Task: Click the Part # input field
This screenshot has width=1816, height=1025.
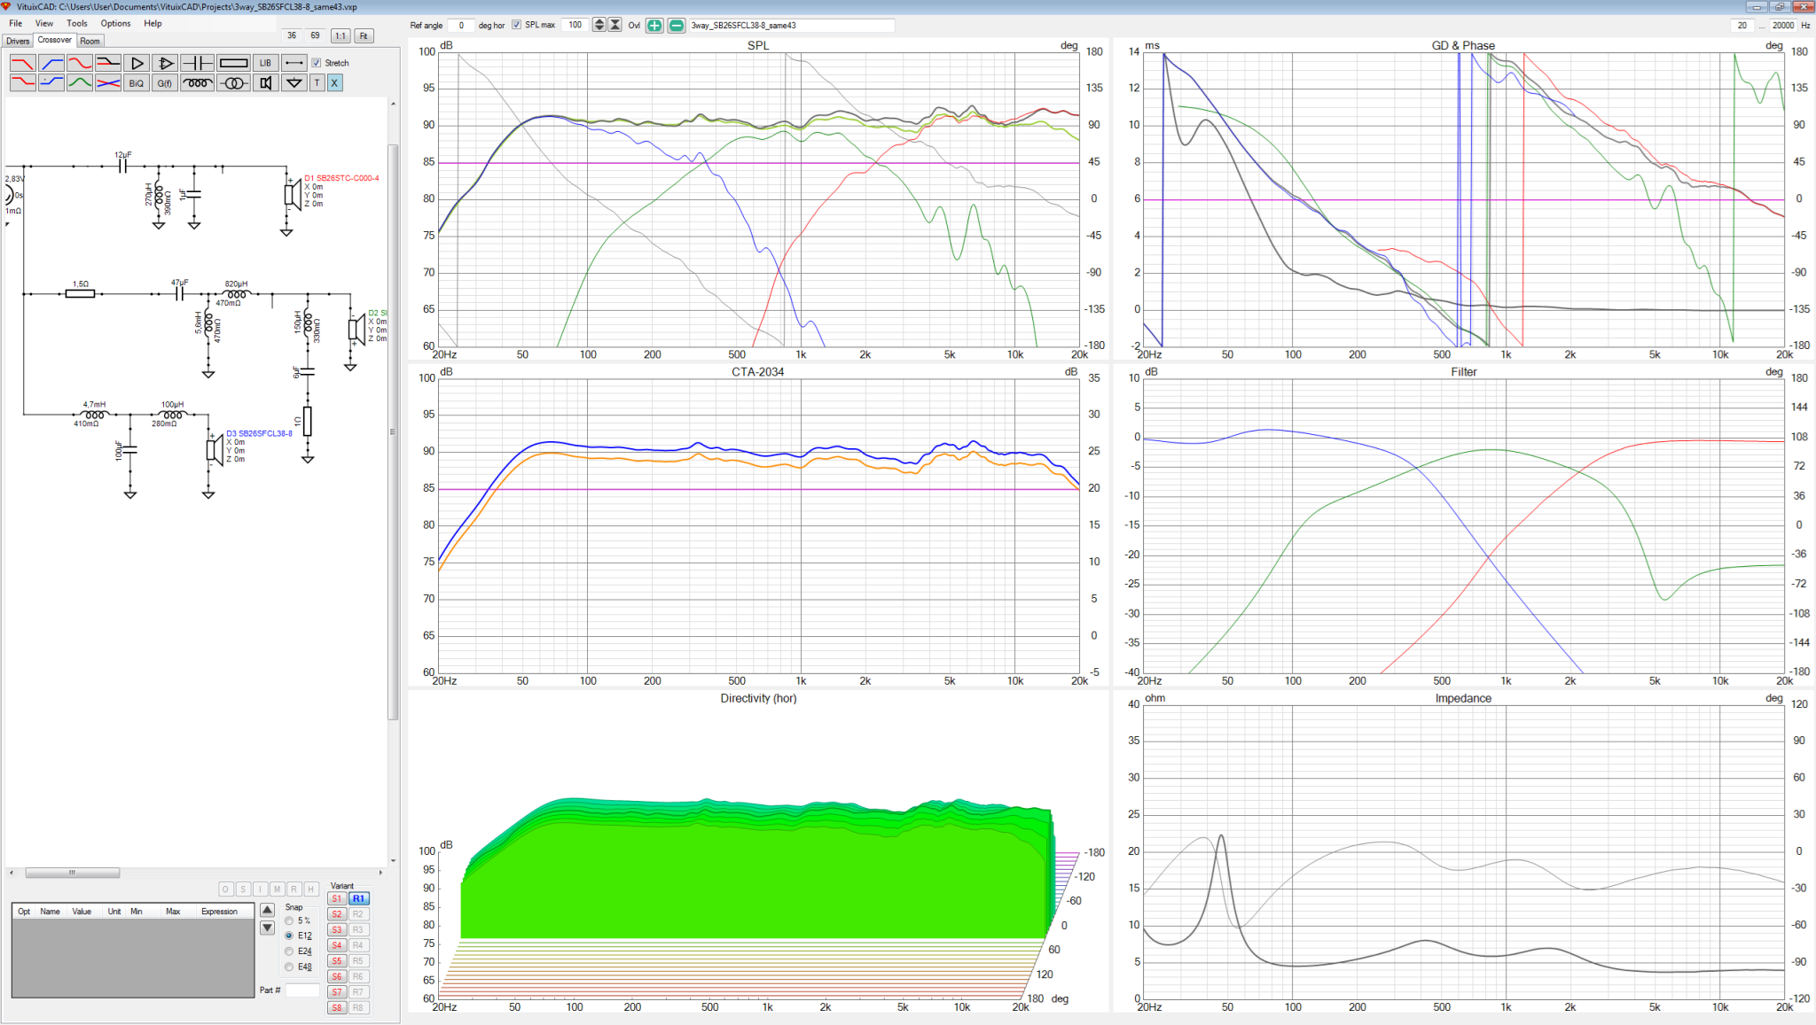Action: point(301,990)
